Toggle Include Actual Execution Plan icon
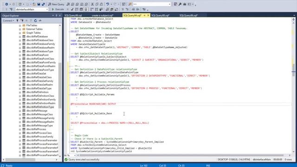This screenshot has height=167, width=297. click(92, 9)
